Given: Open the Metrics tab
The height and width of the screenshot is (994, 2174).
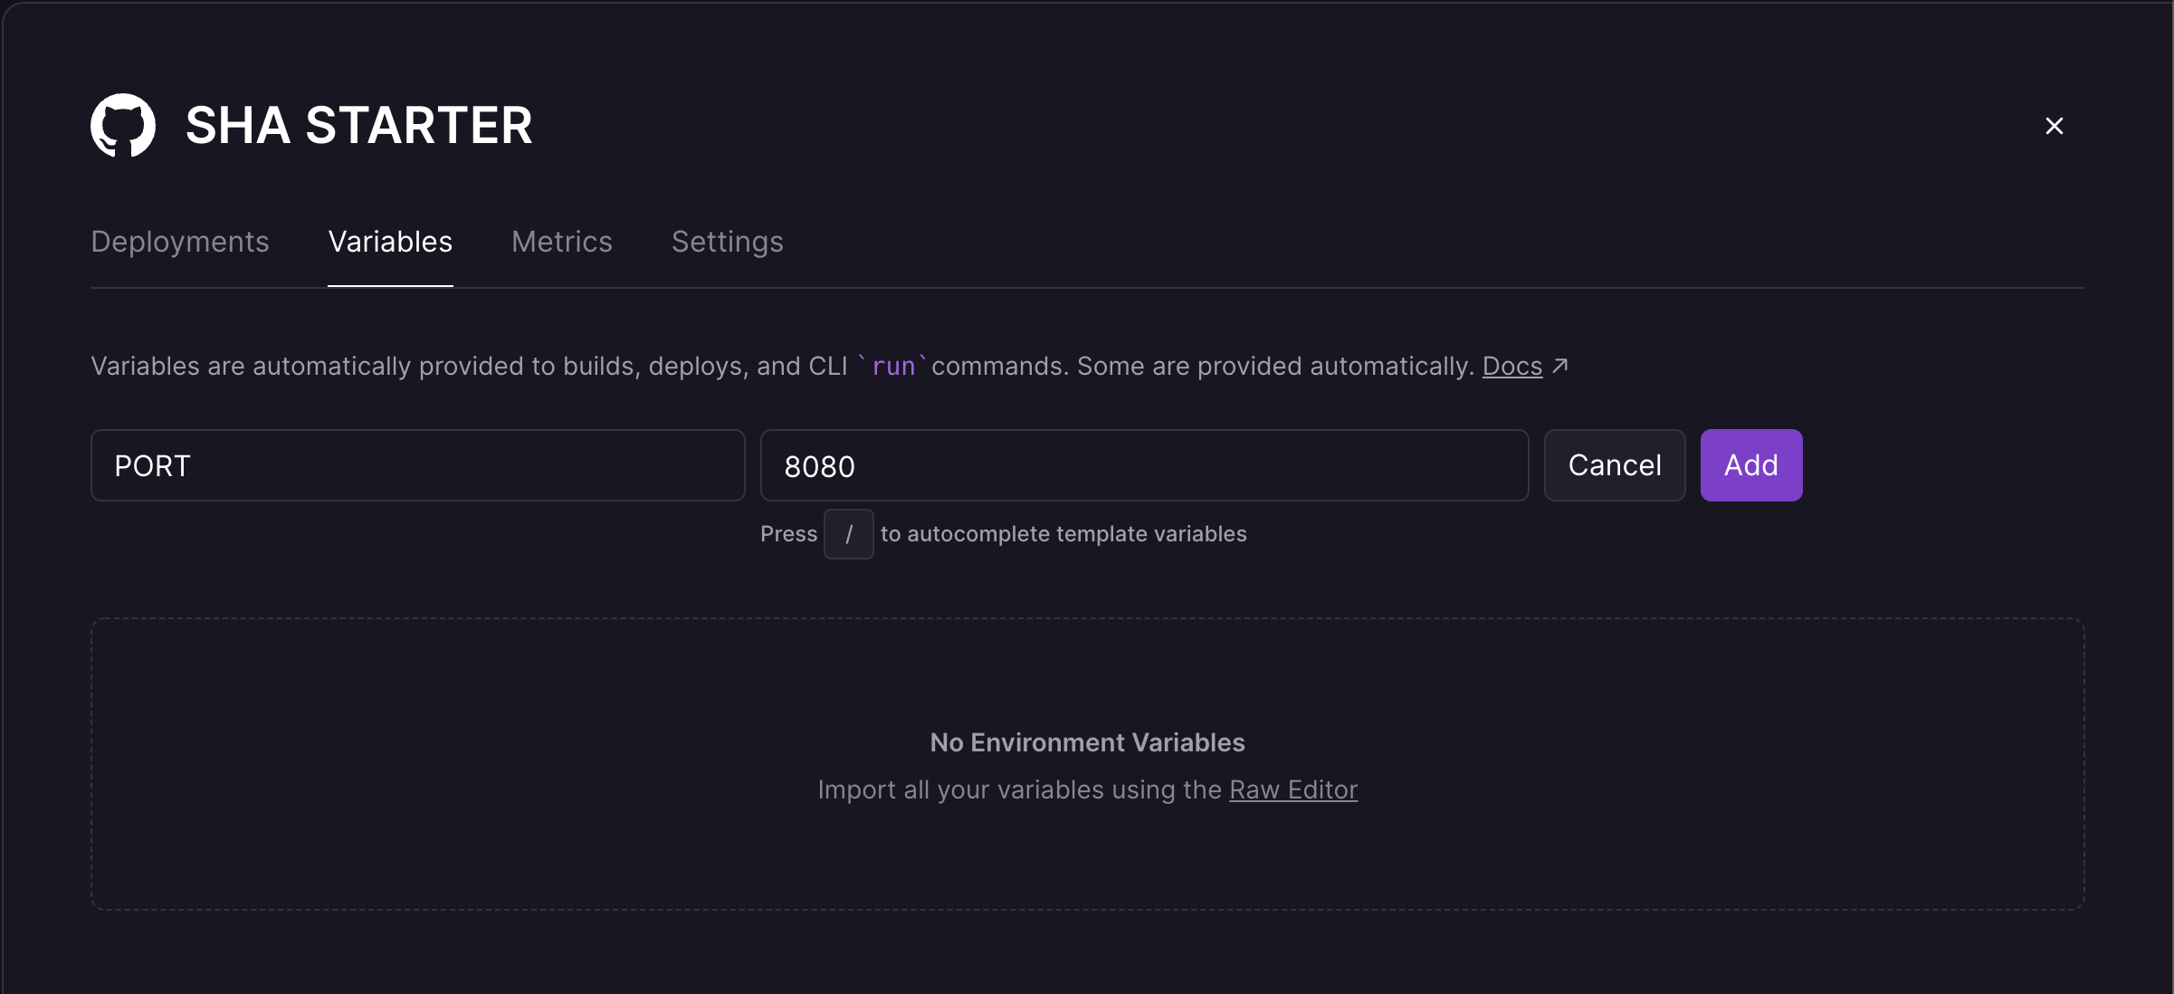Looking at the screenshot, I should click(562, 242).
